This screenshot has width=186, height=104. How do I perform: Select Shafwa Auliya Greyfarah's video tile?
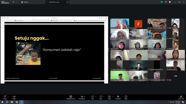pos(157,44)
